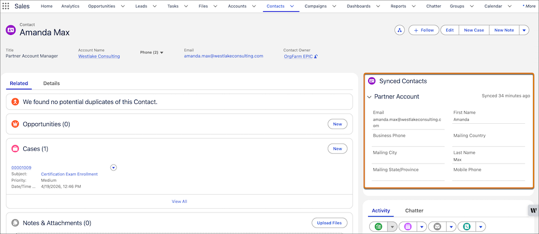Open the case 00001009 row actions menu

(114, 167)
